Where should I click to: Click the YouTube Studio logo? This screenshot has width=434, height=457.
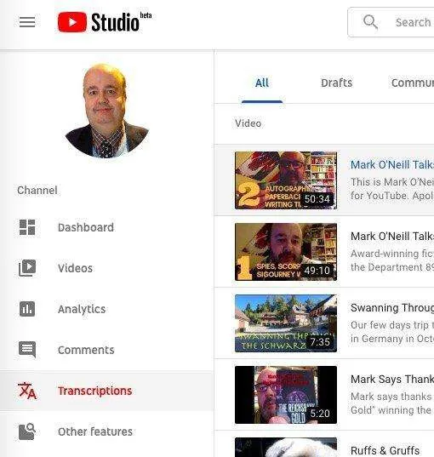coord(105,22)
